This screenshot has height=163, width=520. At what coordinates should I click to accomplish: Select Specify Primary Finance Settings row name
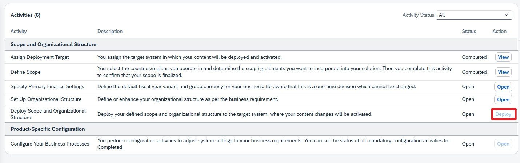point(47,87)
